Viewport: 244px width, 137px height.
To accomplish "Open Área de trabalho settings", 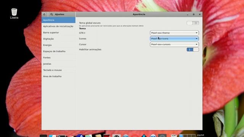I will coord(58,76).
